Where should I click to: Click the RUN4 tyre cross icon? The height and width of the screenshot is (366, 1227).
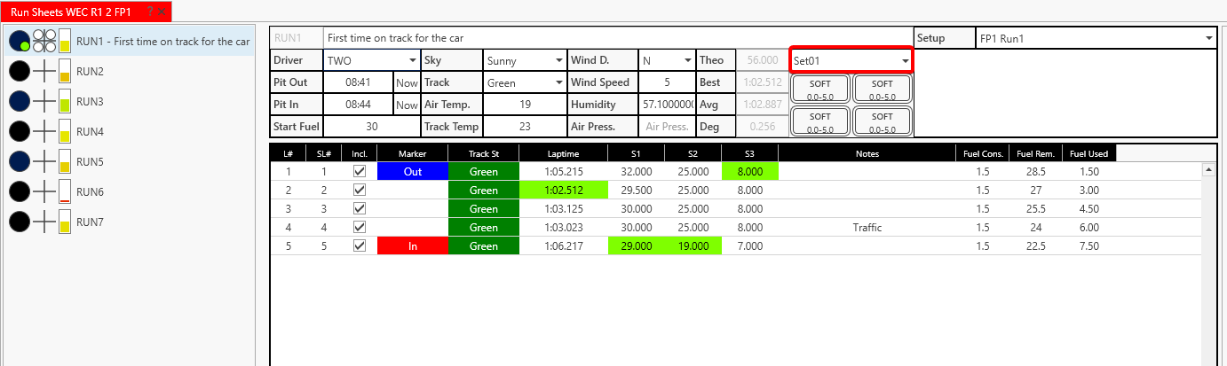pyautogui.click(x=44, y=132)
